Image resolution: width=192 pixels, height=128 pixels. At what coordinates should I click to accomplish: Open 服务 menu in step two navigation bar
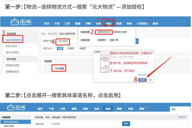point(142,109)
